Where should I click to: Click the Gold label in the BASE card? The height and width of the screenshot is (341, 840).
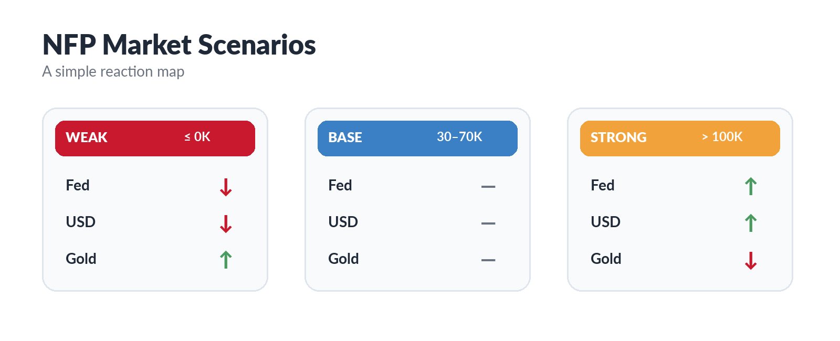(343, 259)
